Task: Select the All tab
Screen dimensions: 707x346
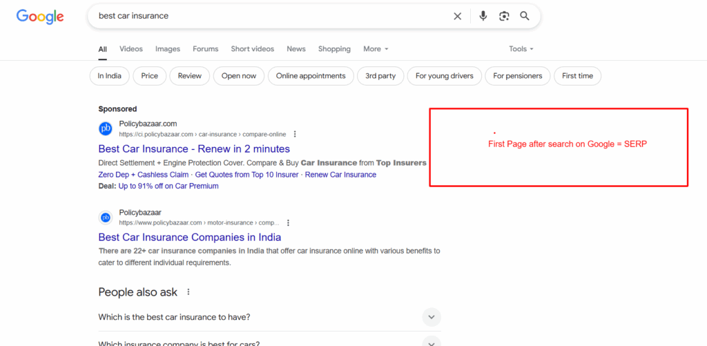Action: pos(102,49)
